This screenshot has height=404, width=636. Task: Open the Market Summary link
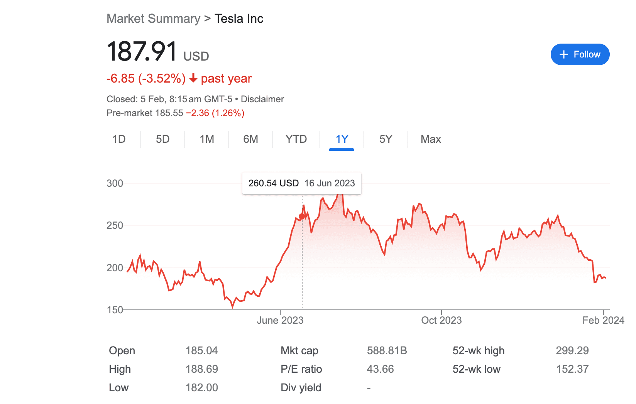point(153,19)
